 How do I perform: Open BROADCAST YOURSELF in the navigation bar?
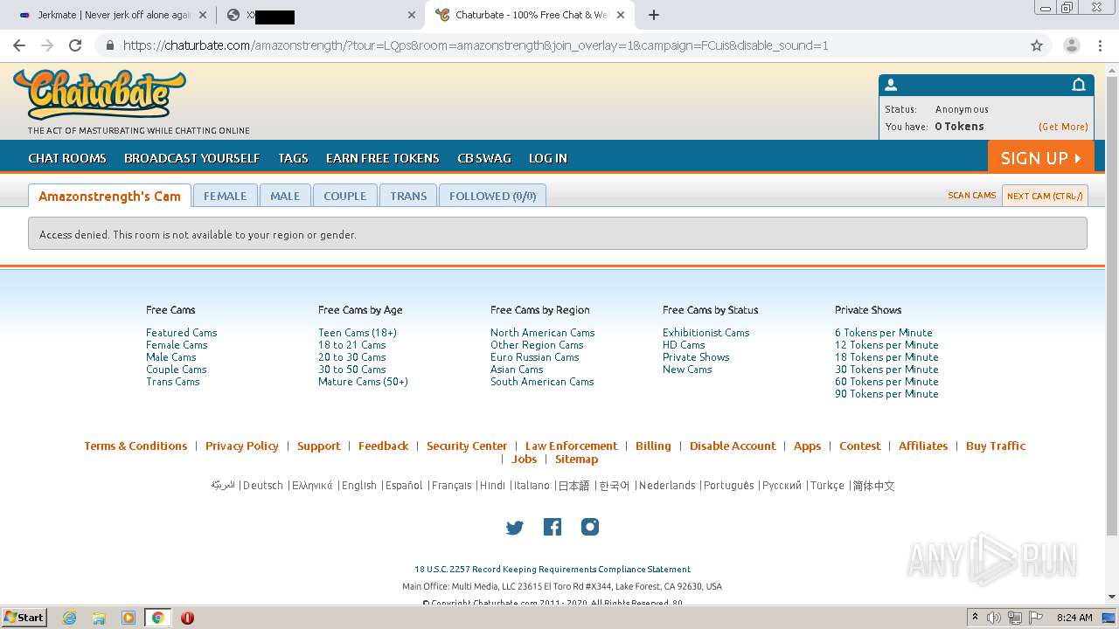click(x=192, y=158)
